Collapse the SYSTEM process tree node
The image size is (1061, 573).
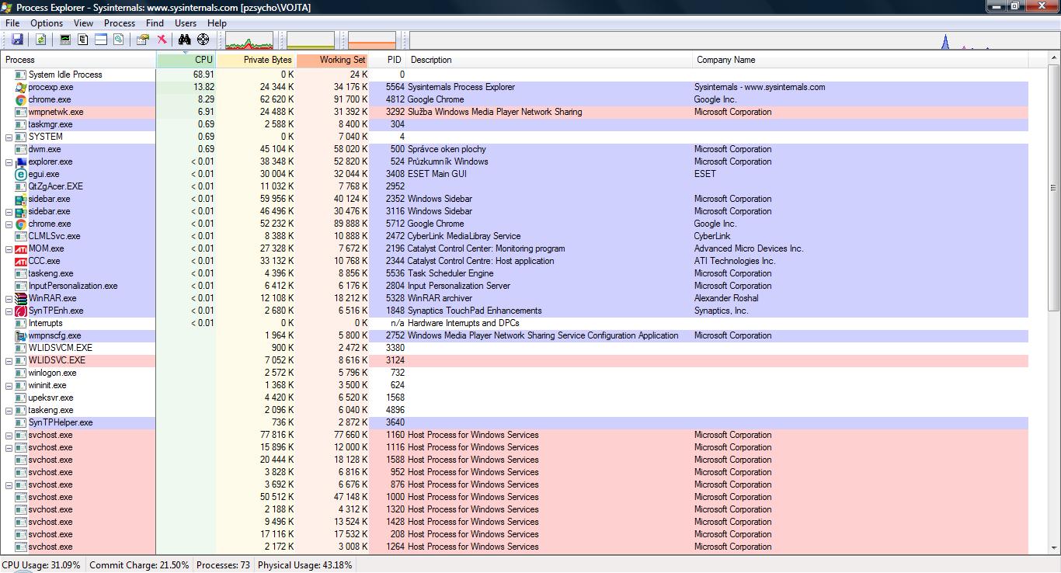[9, 137]
